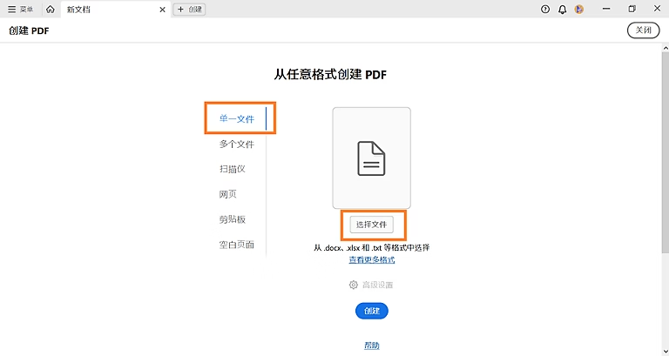
Task: Open the user profile avatar
Action: pyautogui.click(x=579, y=9)
